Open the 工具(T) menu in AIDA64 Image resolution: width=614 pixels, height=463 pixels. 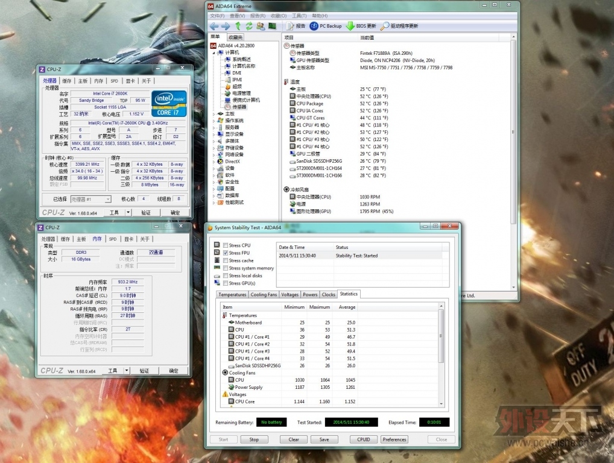(x=299, y=16)
